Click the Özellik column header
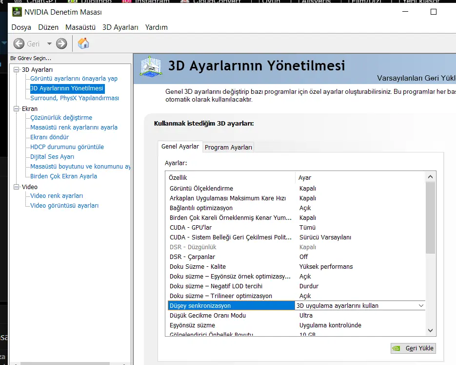Screen dimensions: 456x365 (230, 177)
